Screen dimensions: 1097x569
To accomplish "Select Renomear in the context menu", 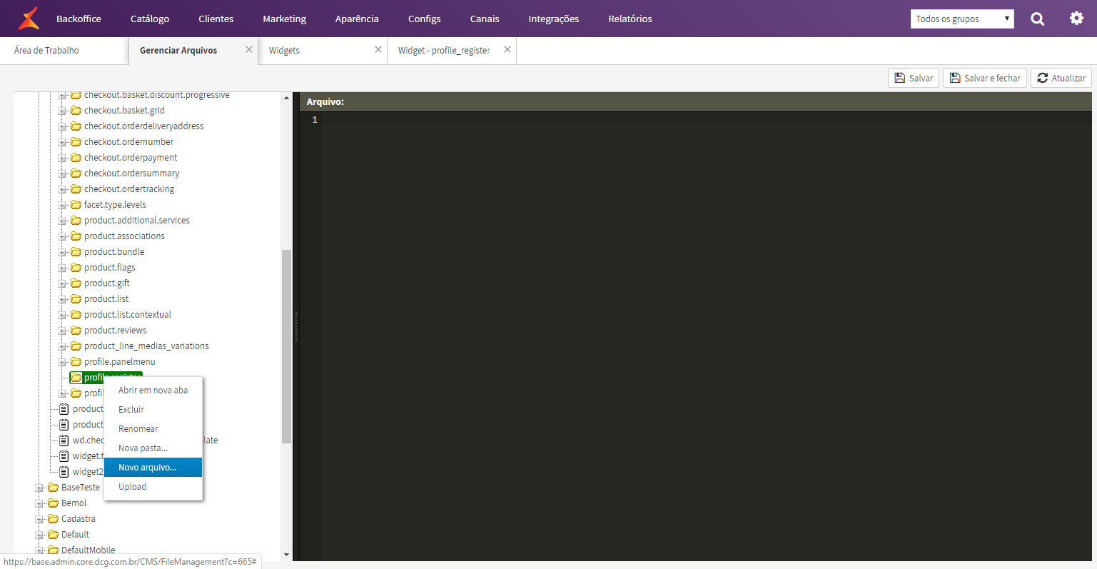I will (153, 428).
